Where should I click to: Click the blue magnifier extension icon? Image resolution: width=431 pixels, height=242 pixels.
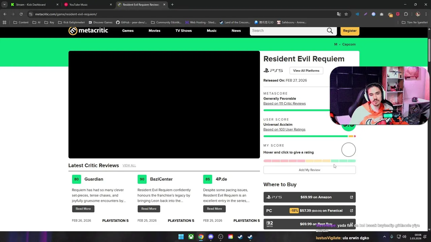[x=373, y=14]
